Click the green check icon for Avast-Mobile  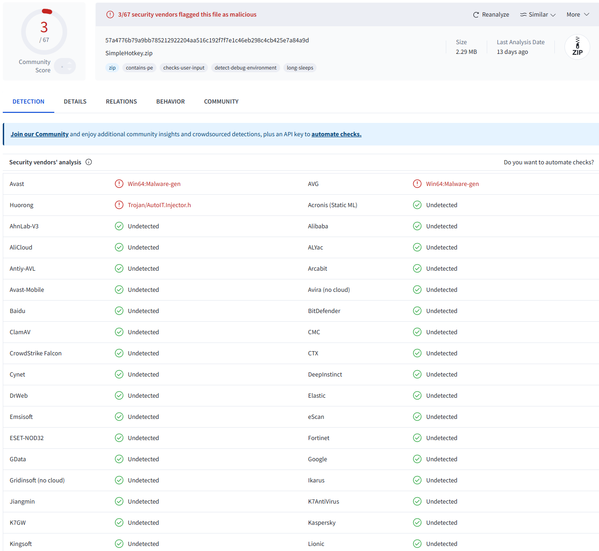click(119, 290)
